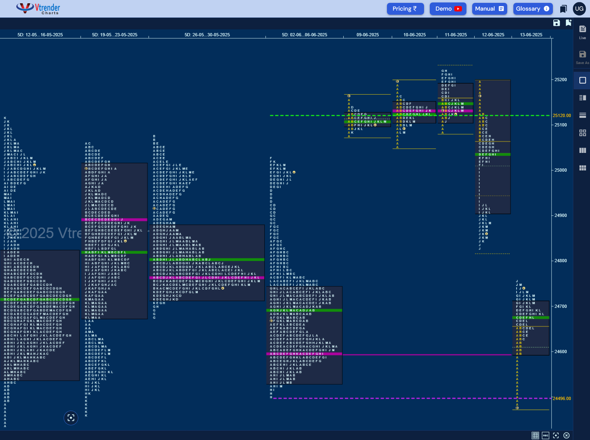Click the recenter icon in bottom bar
This screenshot has width=590, height=440.
(x=556, y=436)
